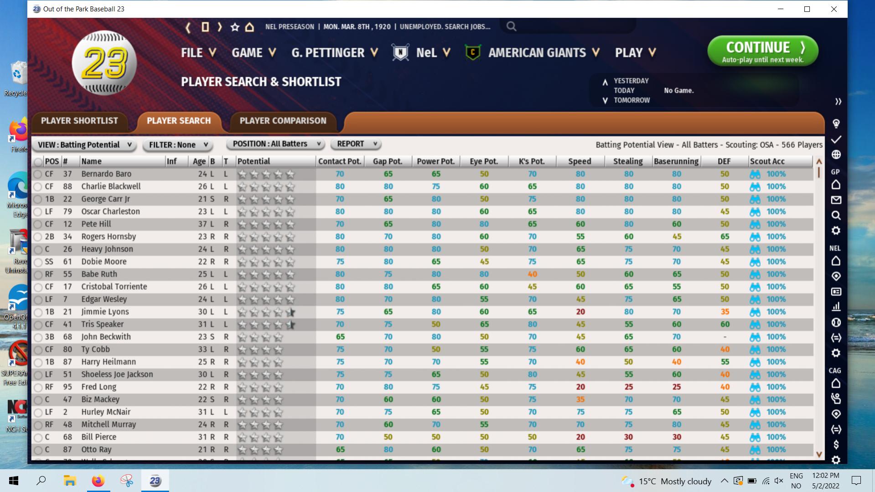Screen dimensions: 875x492
Task: Select the radio button for Ty Cobb
Action: pos(38,350)
